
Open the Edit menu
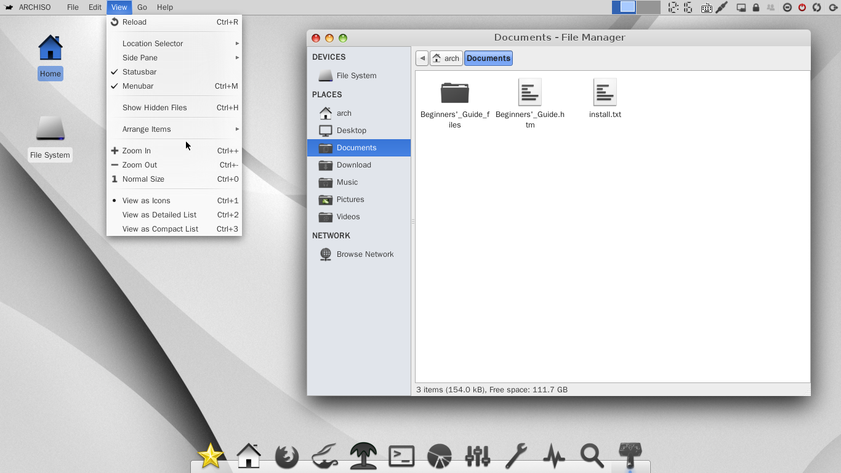click(x=95, y=7)
